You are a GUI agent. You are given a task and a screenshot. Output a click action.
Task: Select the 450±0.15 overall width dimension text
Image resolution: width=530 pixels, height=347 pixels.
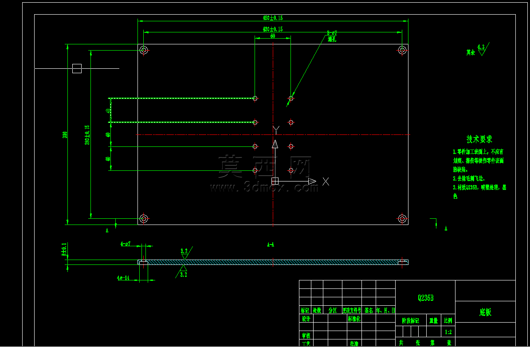(273, 18)
